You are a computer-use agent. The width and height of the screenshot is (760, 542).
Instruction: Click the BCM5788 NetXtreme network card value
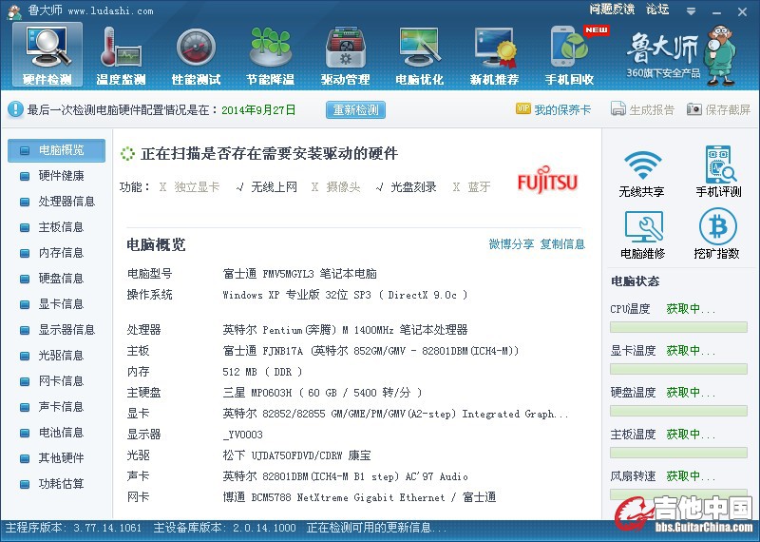pyautogui.click(x=359, y=497)
